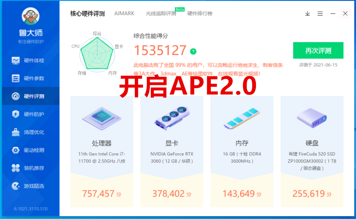
Task: Click the overall score 1535127
Action: tap(160, 51)
